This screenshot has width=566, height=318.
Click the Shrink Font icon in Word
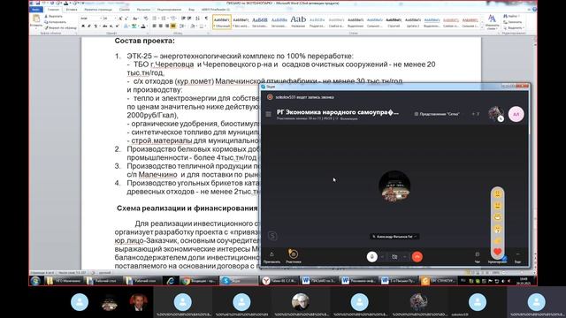tap(126, 18)
